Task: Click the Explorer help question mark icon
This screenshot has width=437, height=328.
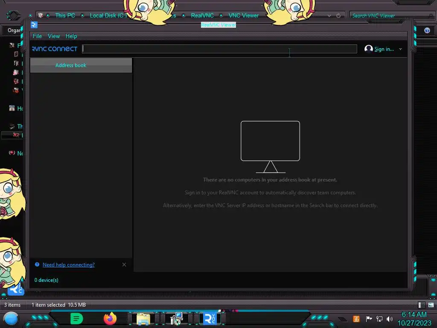Action: 427,30
